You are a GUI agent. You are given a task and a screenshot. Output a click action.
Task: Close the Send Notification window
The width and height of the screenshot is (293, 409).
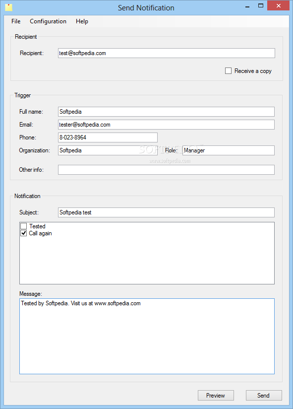279,6
